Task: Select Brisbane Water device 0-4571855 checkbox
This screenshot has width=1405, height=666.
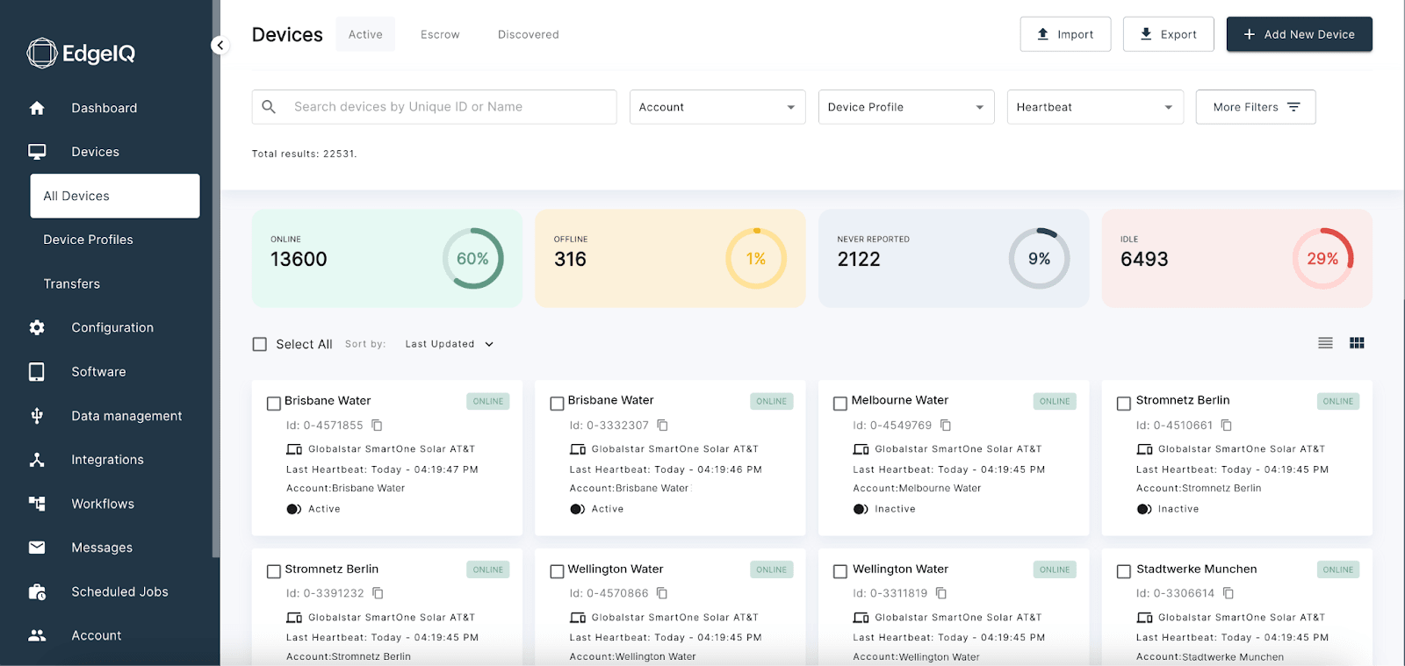Action: coord(273,404)
